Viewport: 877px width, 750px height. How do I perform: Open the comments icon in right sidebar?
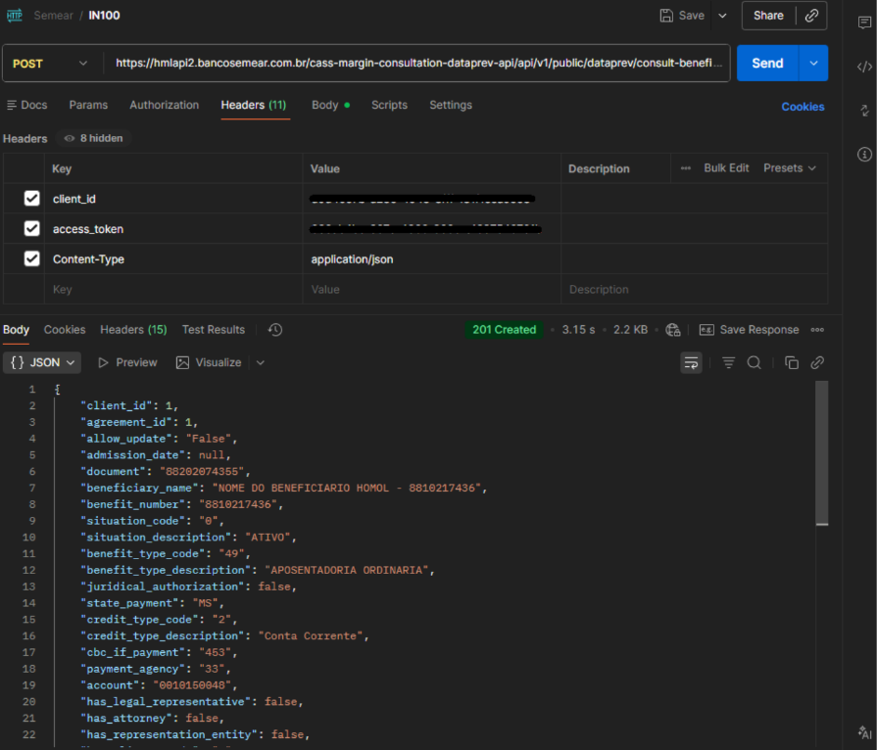(x=863, y=23)
